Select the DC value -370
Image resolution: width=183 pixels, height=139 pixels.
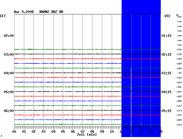click(179, 115)
